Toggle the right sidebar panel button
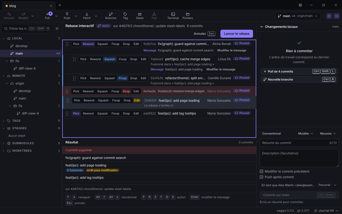The width and height of the screenshot is (342, 214). tap(337, 16)
